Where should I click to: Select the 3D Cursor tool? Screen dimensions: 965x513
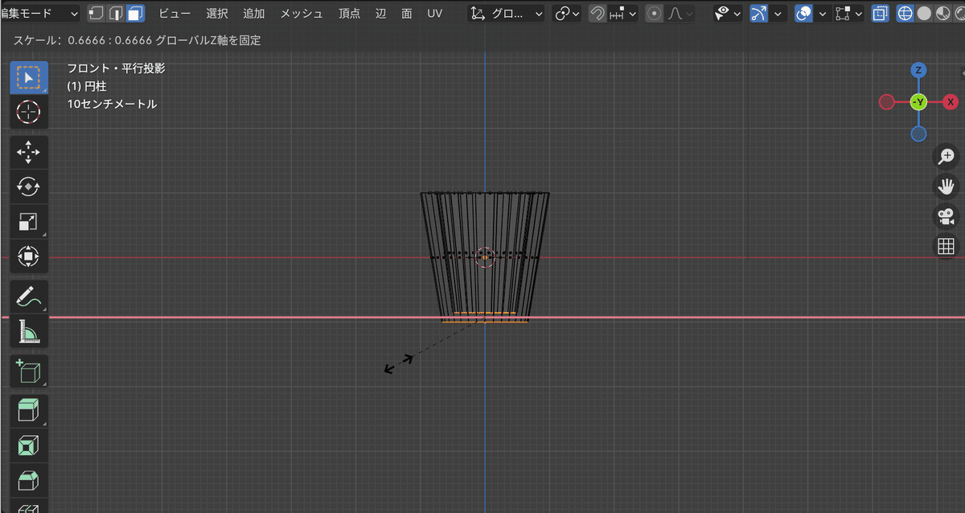(28, 112)
